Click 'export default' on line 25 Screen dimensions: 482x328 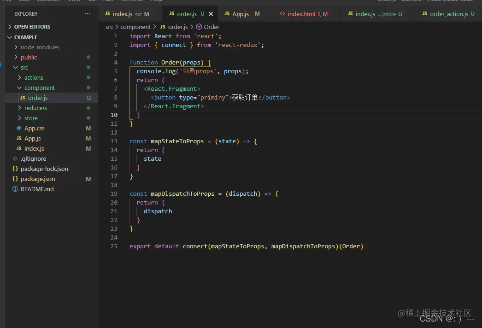[x=154, y=246]
